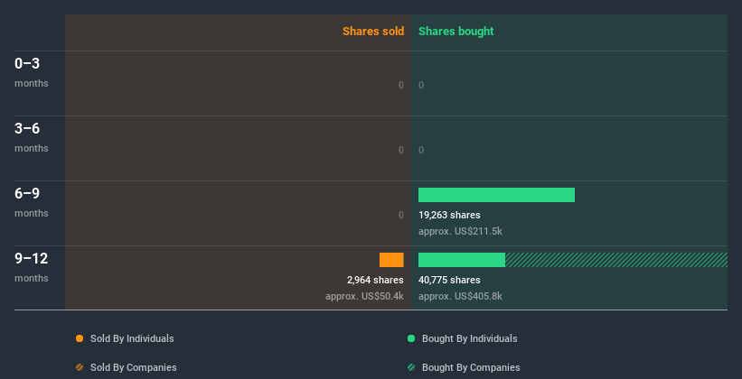Click the 0–3 months row label
Image resolution: width=742 pixels, height=379 pixels.
tap(32, 72)
